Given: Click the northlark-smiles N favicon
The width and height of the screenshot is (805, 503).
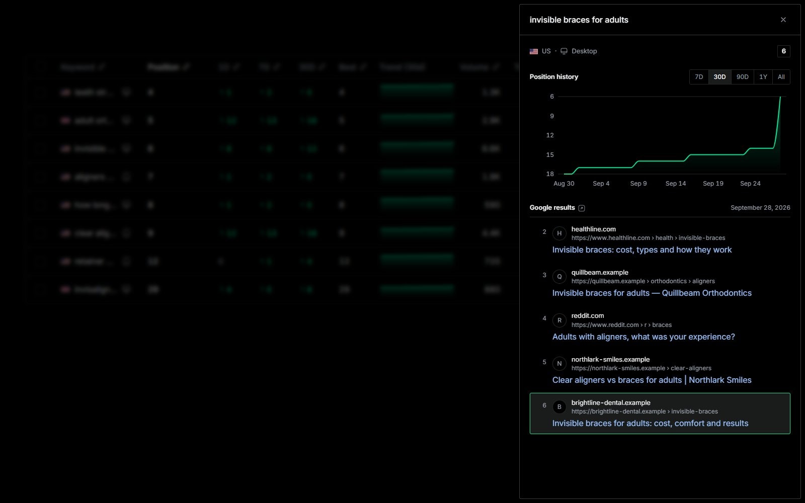Looking at the screenshot, I should [x=559, y=364].
